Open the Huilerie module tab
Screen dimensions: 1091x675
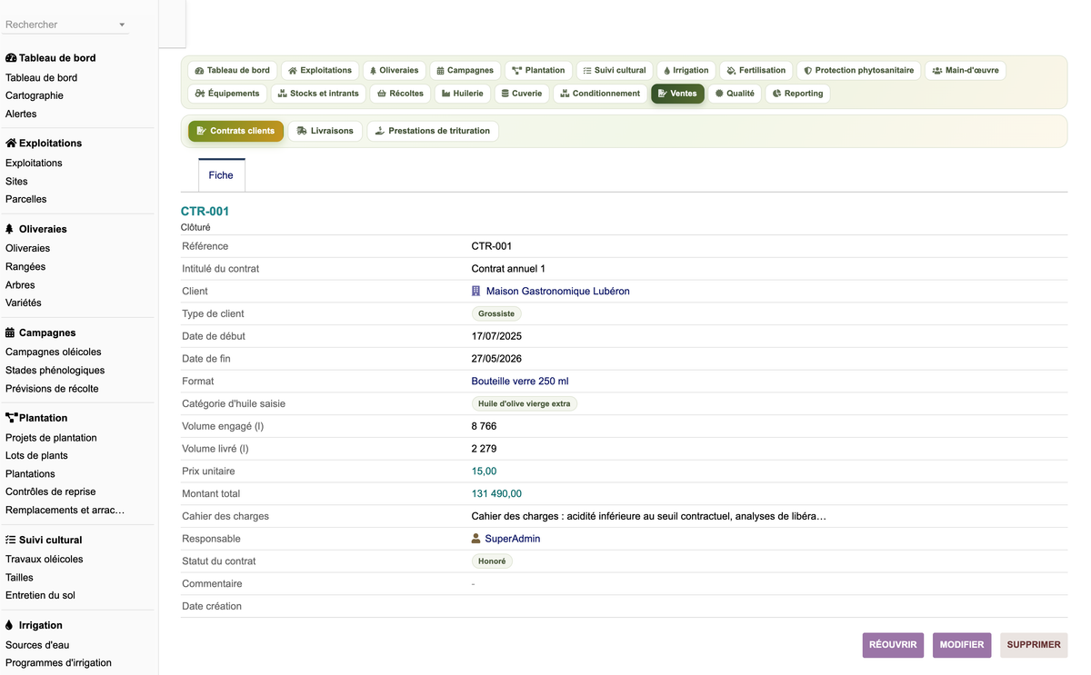point(463,93)
